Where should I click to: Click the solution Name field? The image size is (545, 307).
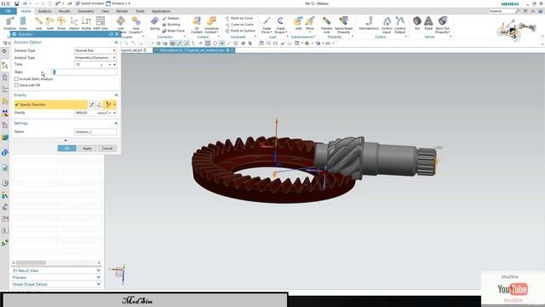click(95, 132)
